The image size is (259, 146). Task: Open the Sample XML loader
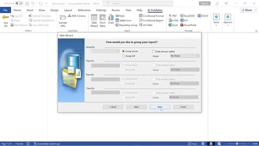pyautogui.click(x=63, y=21)
